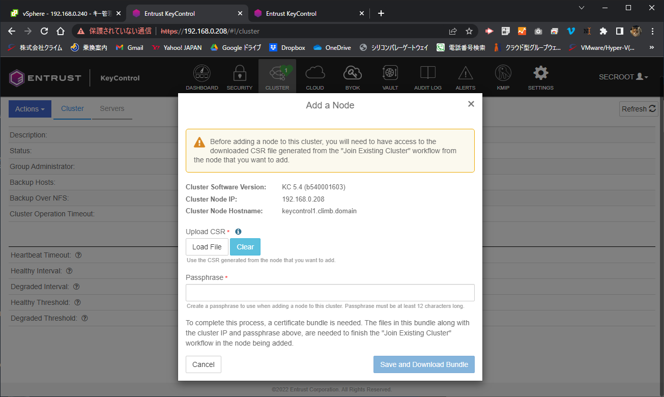Image resolution: width=664 pixels, height=397 pixels.
Task: Switch to the Cluster tab
Action: [x=72, y=109]
